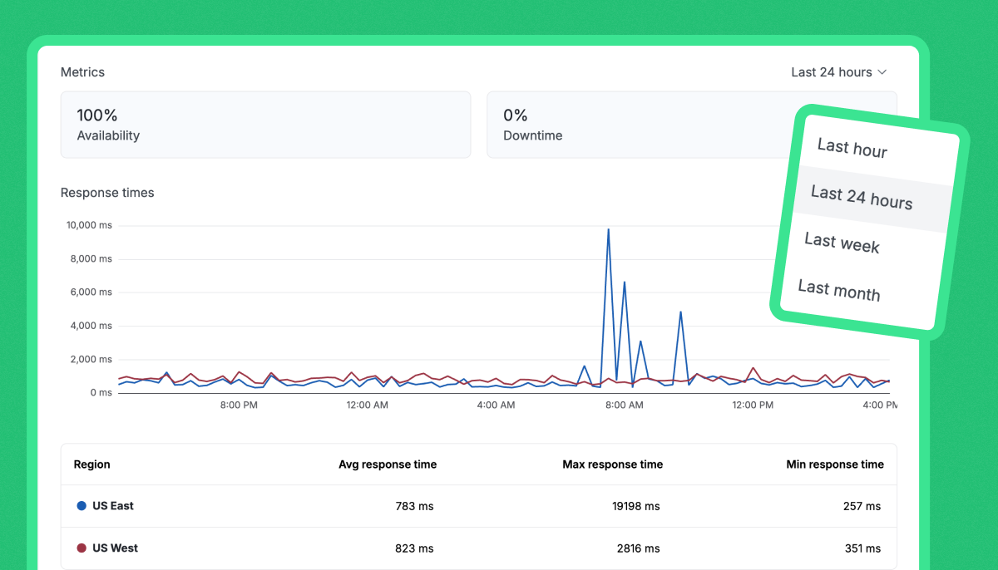The image size is (998, 570).
Task: Click the Avg response time column header
Action: click(x=387, y=464)
